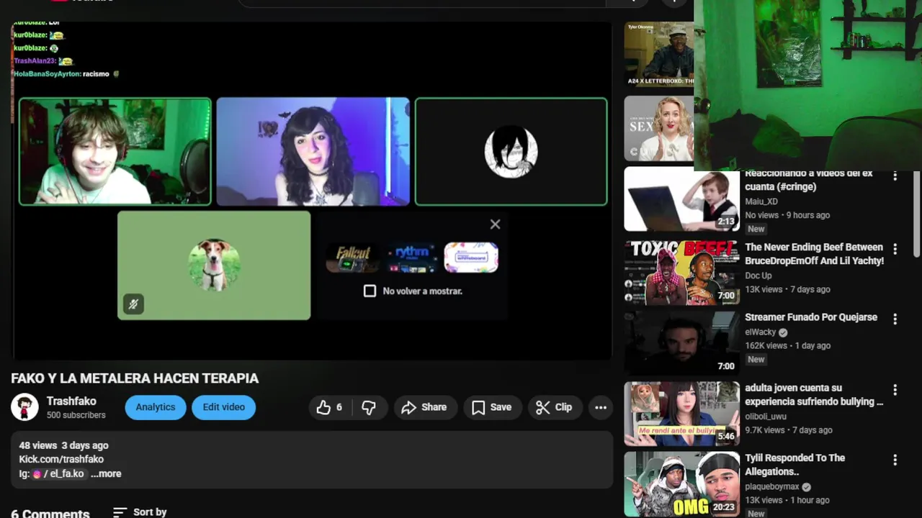Click the webcam overlay in top-right corner
Viewport: 922px width, 518px height.
[x=807, y=85]
